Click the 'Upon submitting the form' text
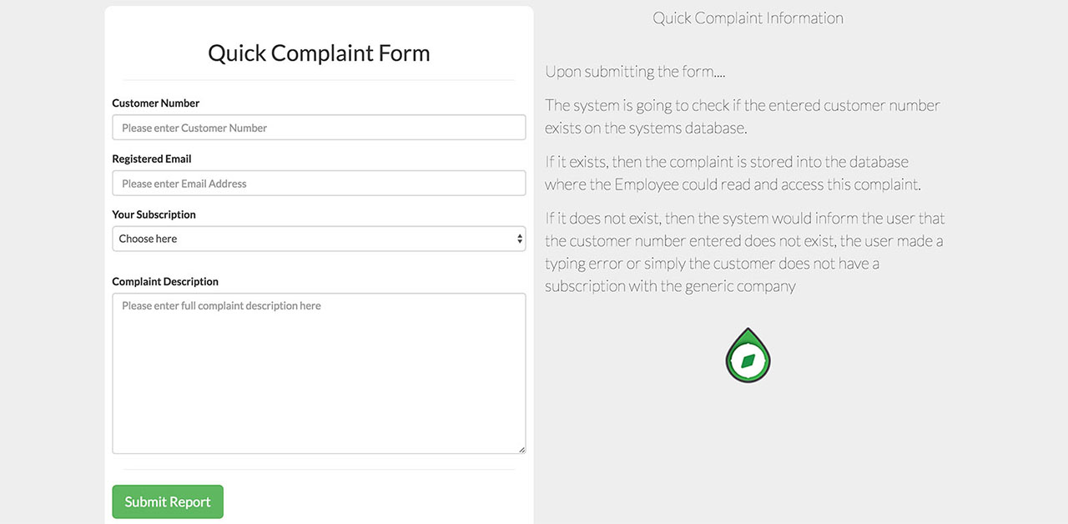 635,72
